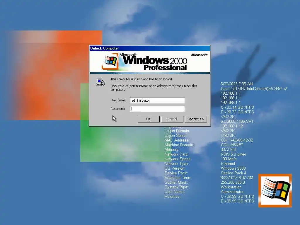This screenshot has height=225, width=300.
Task: Click the '100 Mb/s' value
Action: [x=229, y=159]
